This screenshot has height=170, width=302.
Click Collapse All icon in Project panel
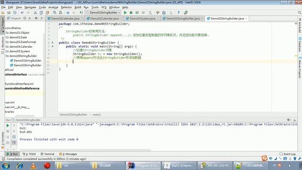point(29,18)
